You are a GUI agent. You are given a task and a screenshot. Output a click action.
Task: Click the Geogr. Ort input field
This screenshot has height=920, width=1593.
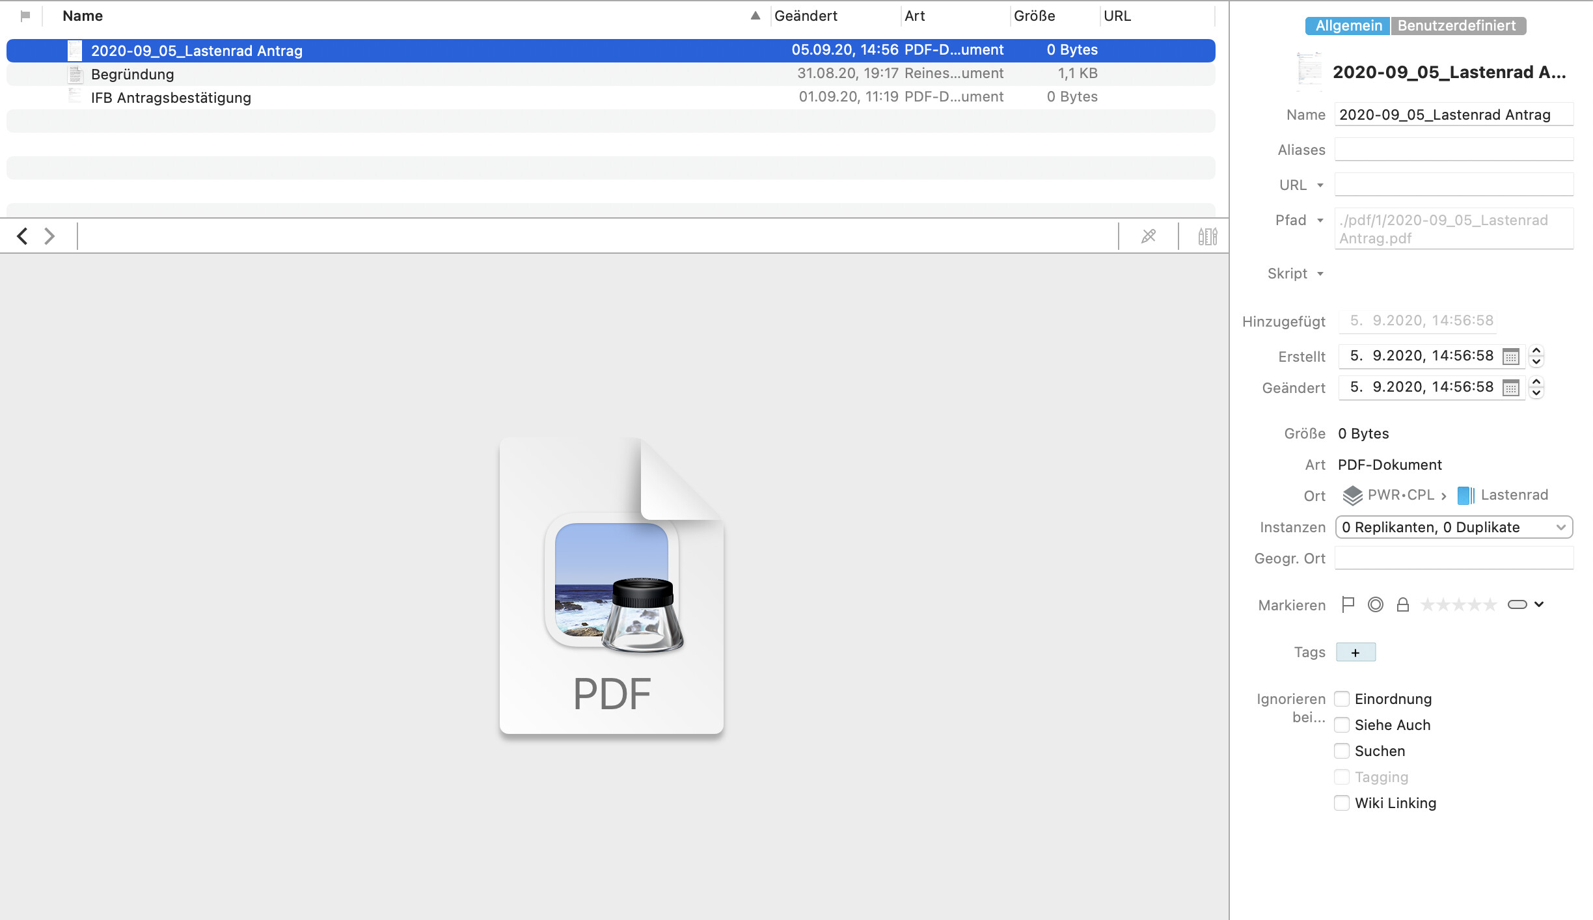click(x=1454, y=558)
